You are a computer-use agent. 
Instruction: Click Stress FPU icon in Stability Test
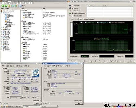(70, 8)
